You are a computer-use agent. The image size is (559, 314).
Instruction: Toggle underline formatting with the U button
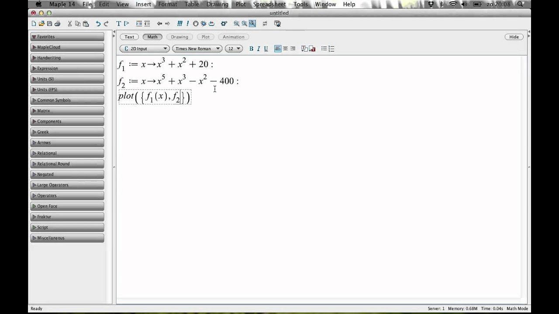tap(266, 49)
